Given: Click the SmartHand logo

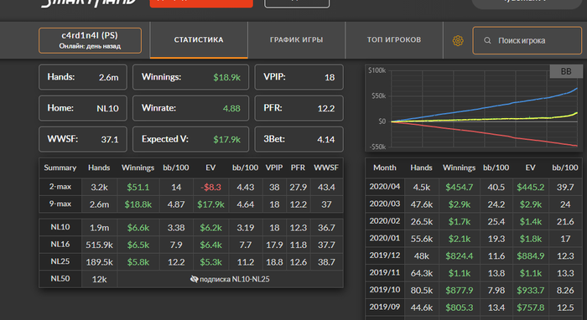Looking at the screenshot, I should (89, 3).
